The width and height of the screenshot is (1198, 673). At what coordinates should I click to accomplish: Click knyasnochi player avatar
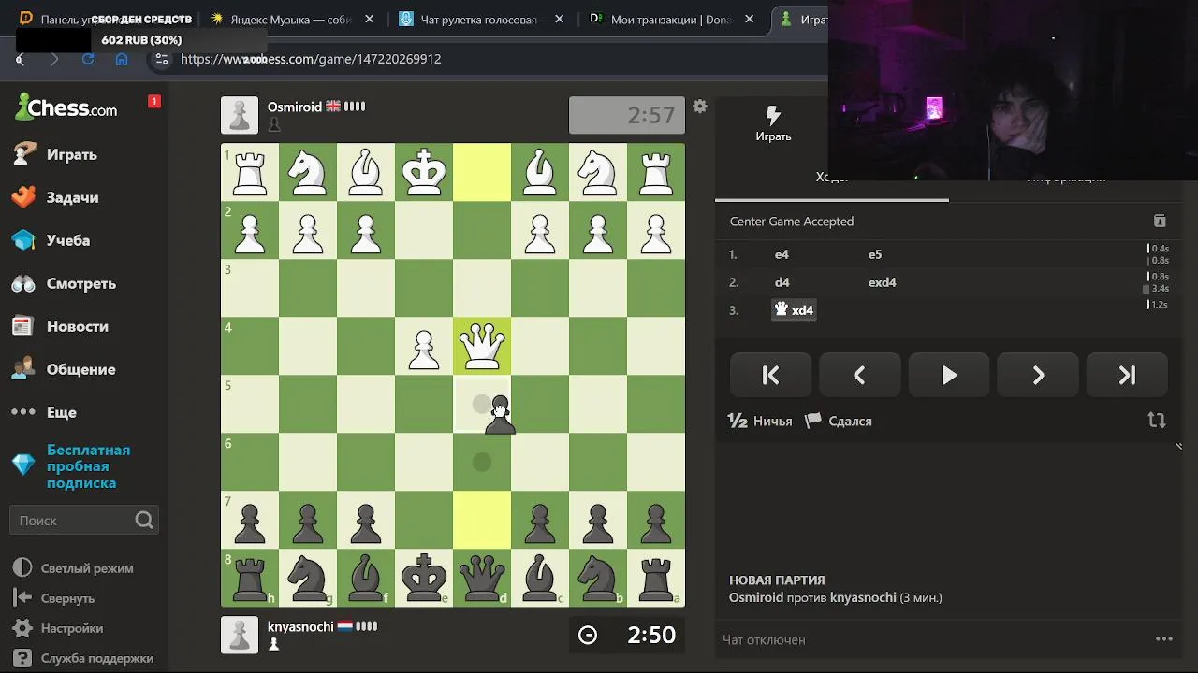[240, 636]
